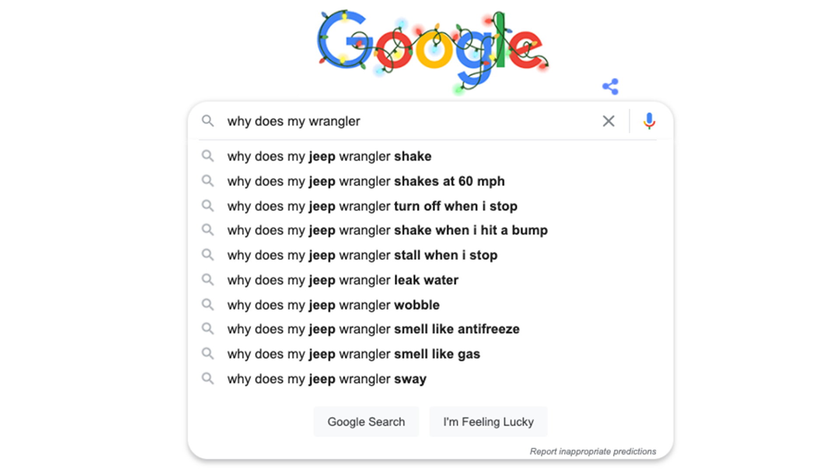Viewport: 840px width, 472px height.
Task: Click the magnifier icon beside 'leak water' suggestion
Action: [x=208, y=280]
